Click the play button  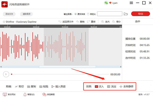pyautogui.click(x=6, y=74)
